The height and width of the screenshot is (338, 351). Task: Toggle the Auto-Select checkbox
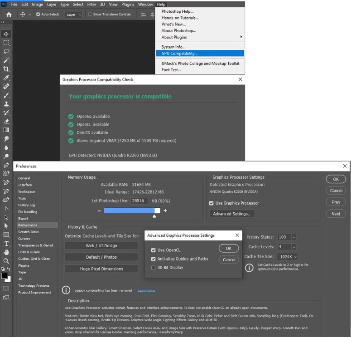coord(38,14)
